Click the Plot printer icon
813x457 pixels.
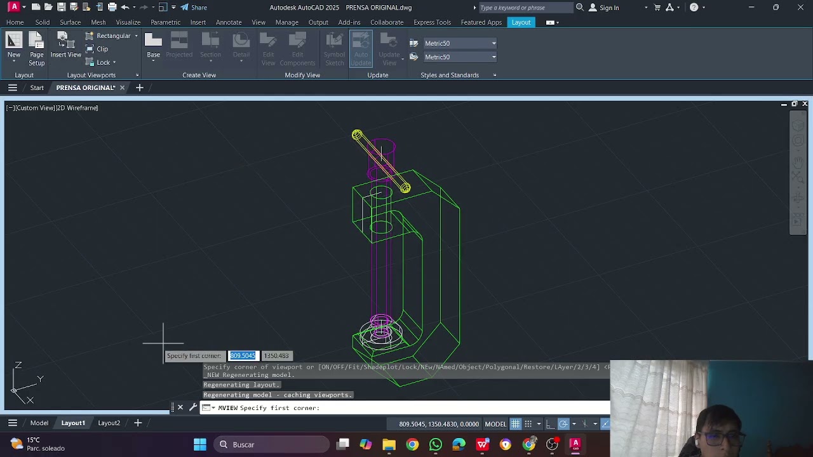coord(112,7)
